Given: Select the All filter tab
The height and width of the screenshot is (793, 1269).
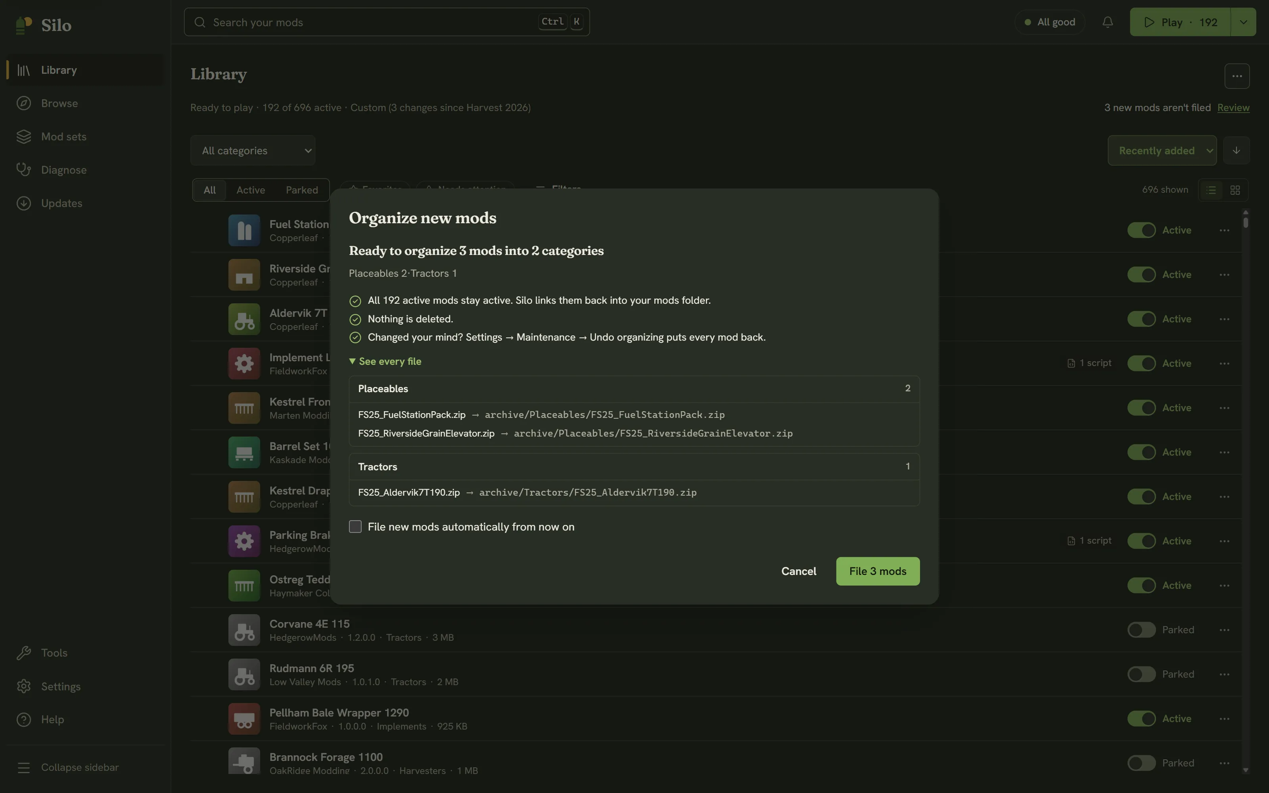Looking at the screenshot, I should [210, 190].
